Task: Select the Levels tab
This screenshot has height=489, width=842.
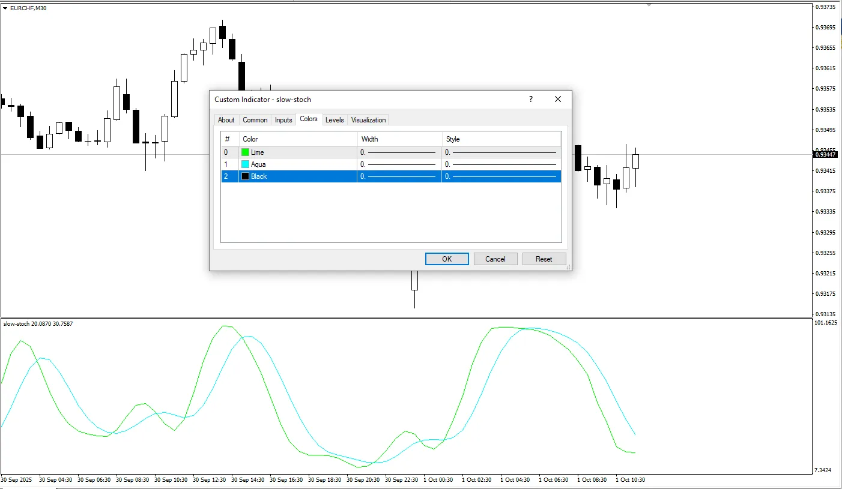Action: [x=335, y=120]
